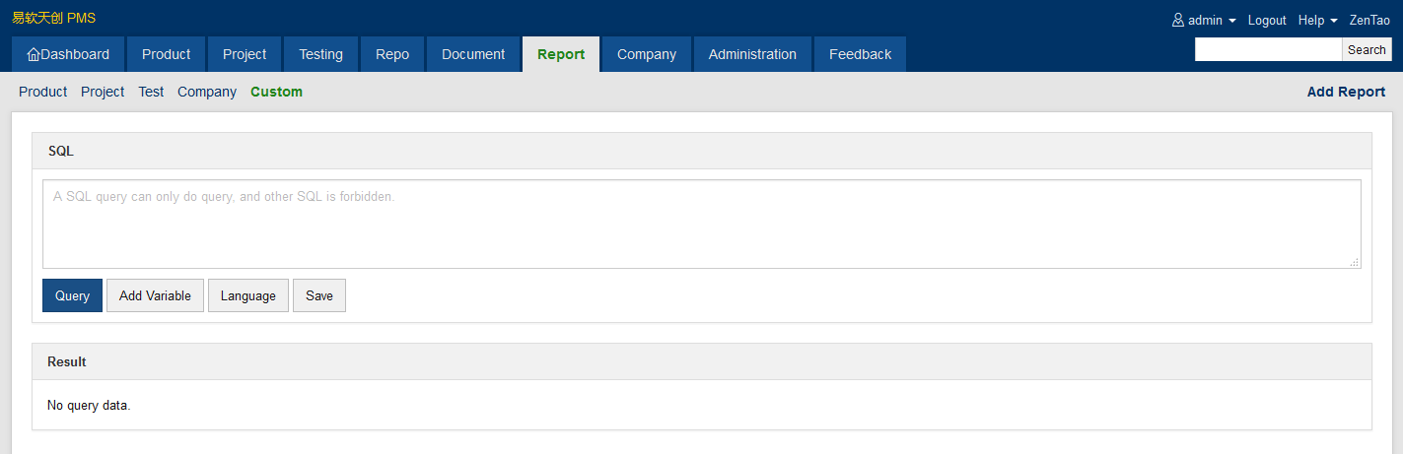Open the Language options button
The image size is (1403, 454).
247,295
